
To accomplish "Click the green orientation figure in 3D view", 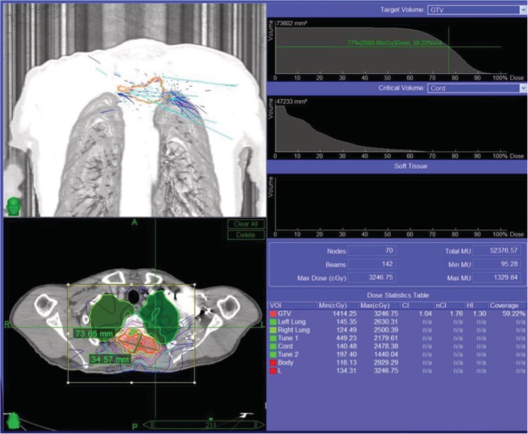I will tap(13, 204).
